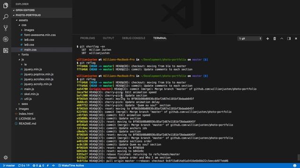Open the Manage settings gear

point(6,157)
